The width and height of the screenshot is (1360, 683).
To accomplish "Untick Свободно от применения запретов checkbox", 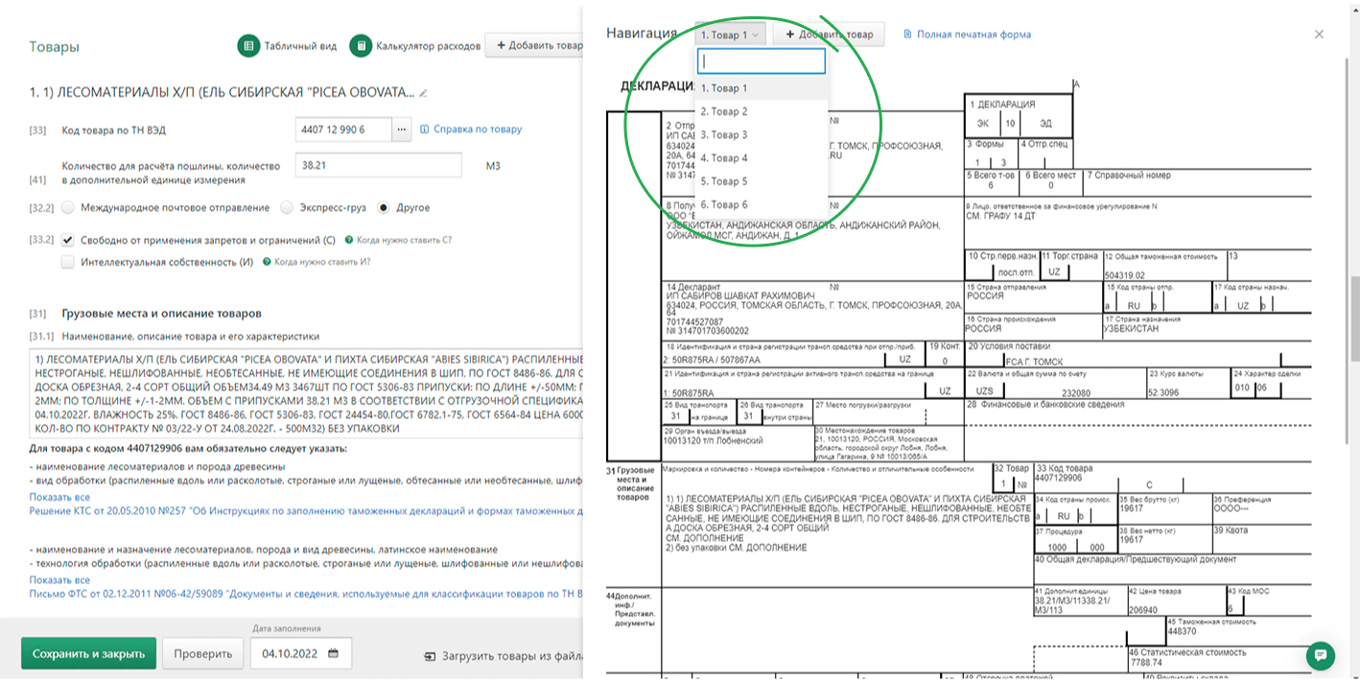I will click(68, 241).
